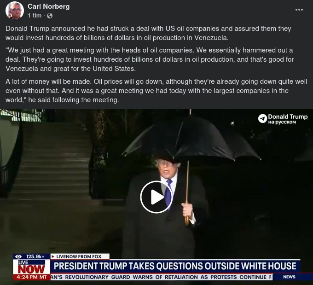
Task: Click the '1 tim' post timestamp
Action: (x=35, y=15)
